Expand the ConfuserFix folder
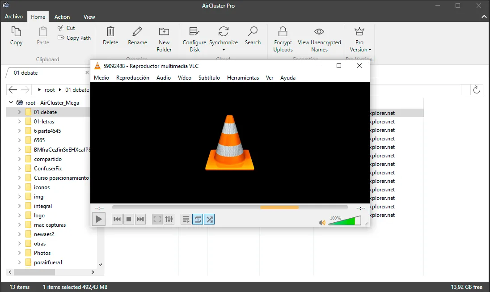This screenshot has height=292, width=490. coord(19,168)
